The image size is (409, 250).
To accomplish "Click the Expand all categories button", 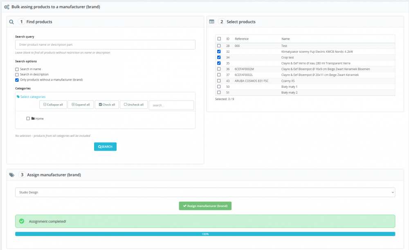I will (x=81, y=105).
